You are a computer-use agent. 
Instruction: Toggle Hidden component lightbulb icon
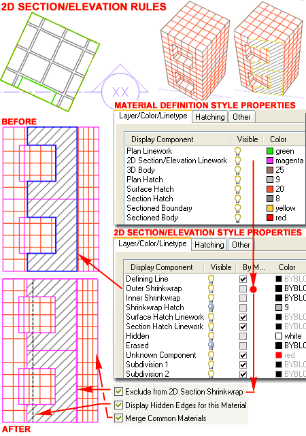click(211, 336)
